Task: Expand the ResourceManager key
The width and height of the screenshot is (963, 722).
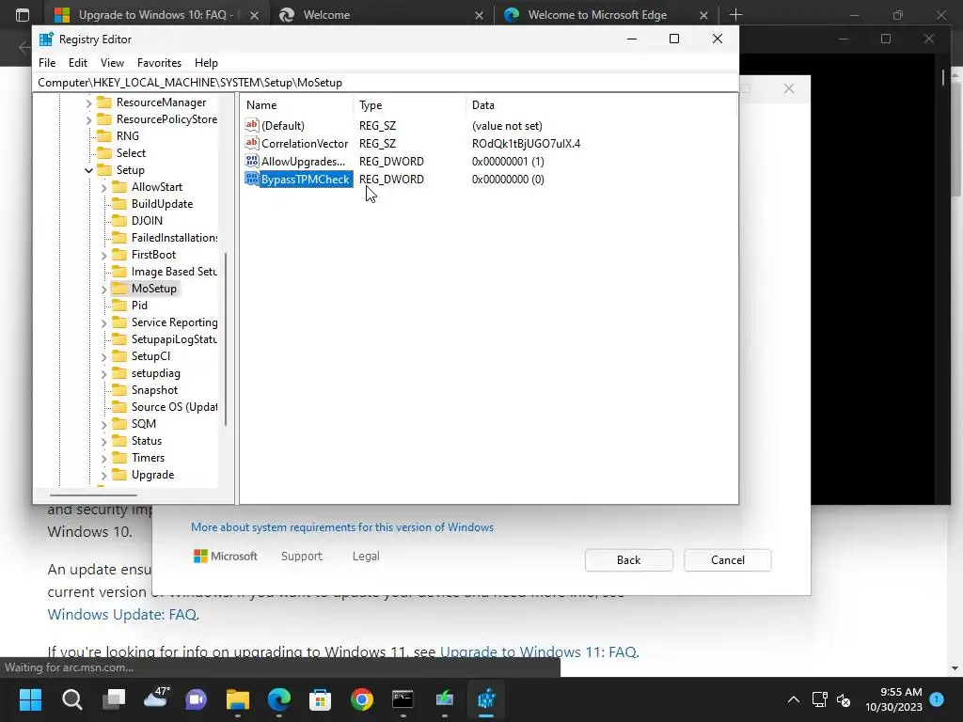Action: (x=88, y=103)
